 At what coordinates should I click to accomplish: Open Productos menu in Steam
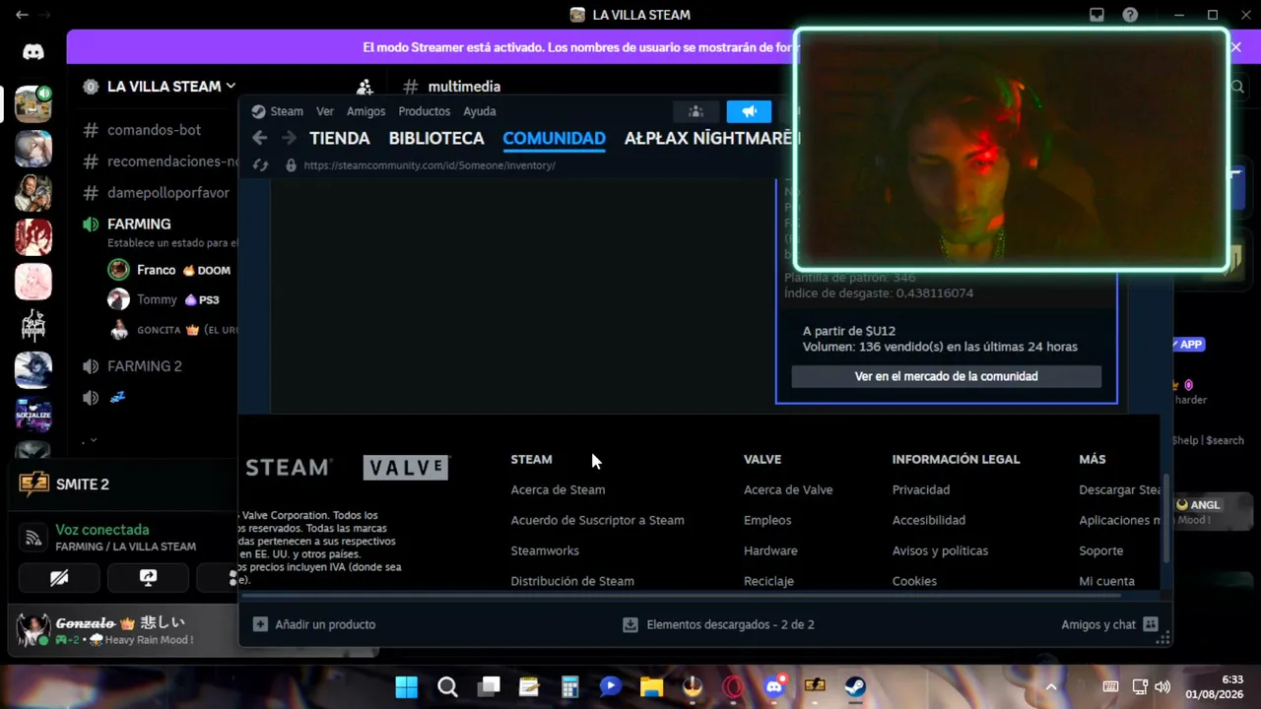click(424, 111)
